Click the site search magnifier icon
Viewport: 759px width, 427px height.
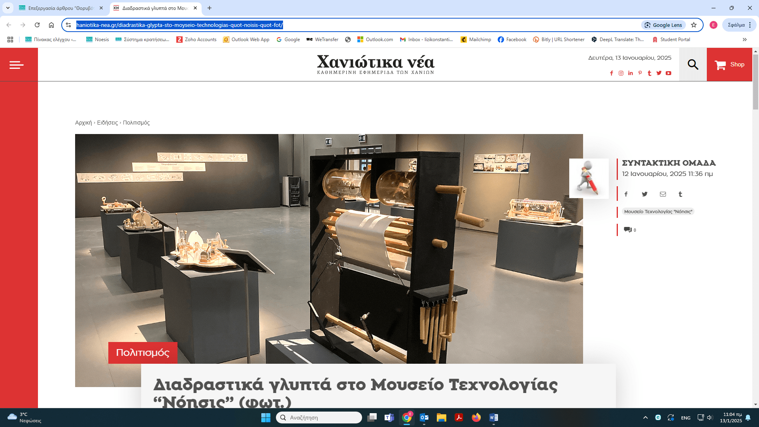(693, 64)
